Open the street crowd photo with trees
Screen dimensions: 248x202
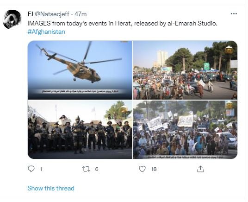click(x=185, y=70)
